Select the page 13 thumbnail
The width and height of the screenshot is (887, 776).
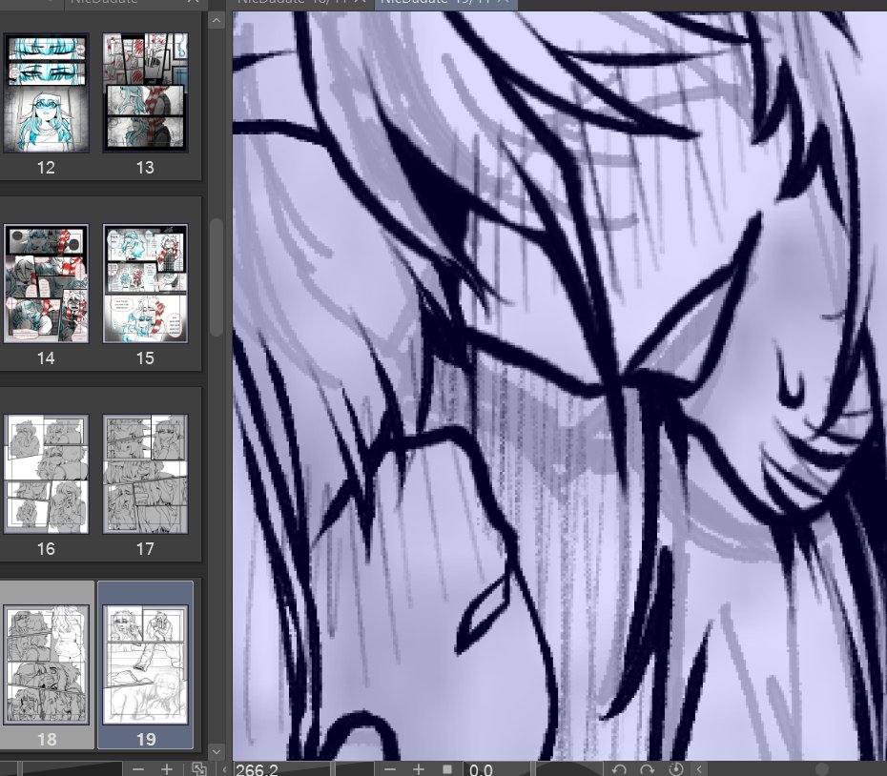tap(145, 92)
